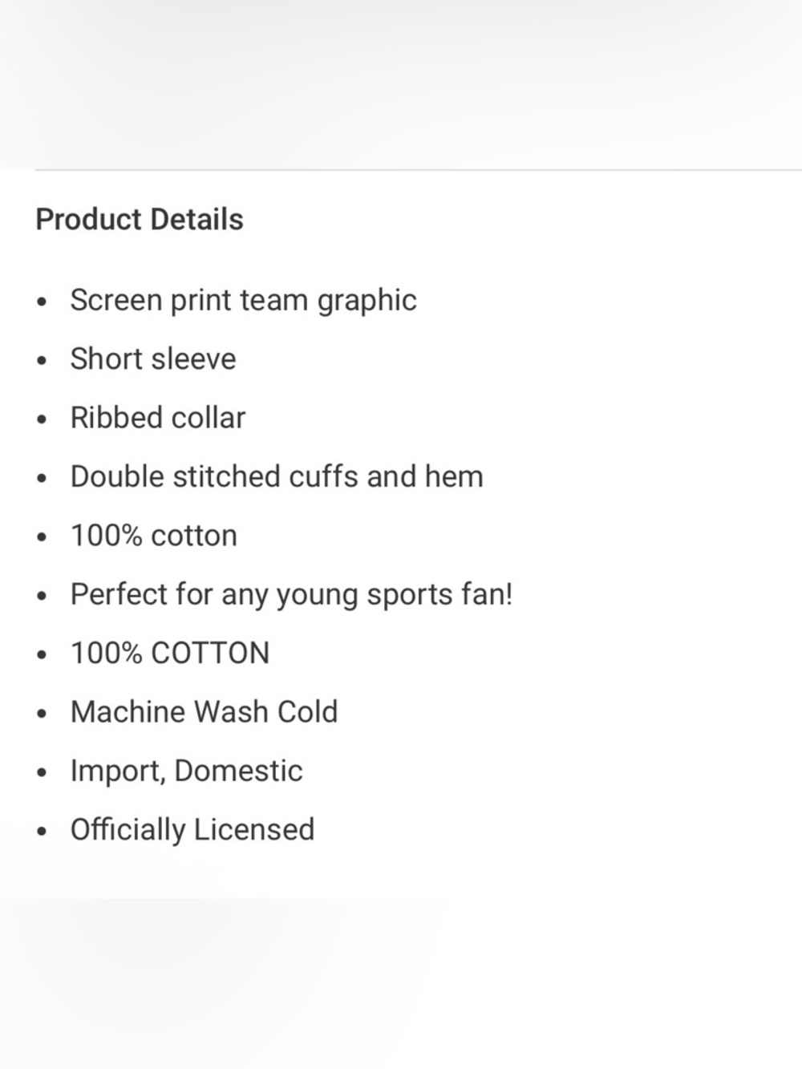Click the 'Ribbed collar' list item
This screenshot has width=802, height=1069.
pyautogui.click(x=158, y=418)
